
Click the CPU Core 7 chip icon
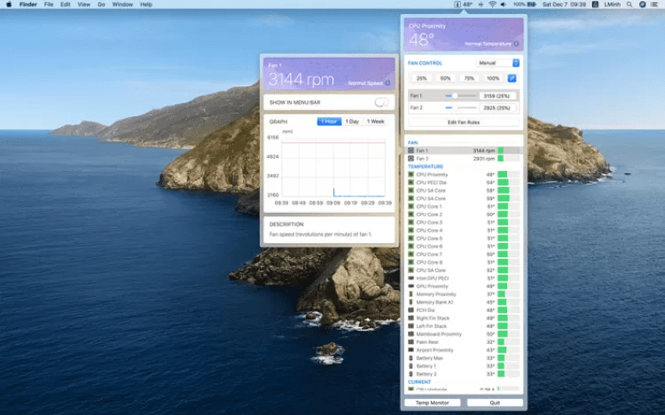(x=411, y=254)
